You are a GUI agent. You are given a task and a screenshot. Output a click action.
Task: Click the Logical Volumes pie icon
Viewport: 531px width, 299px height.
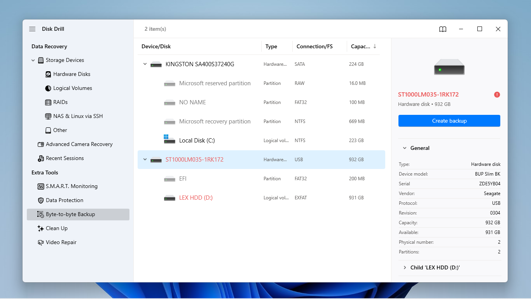pos(48,88)
